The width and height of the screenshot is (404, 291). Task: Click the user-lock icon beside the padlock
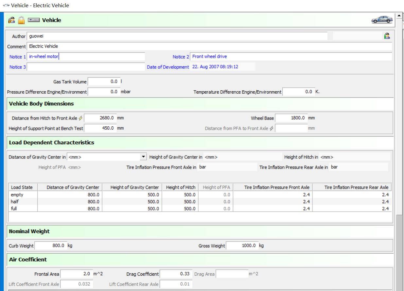coord(11,20)
